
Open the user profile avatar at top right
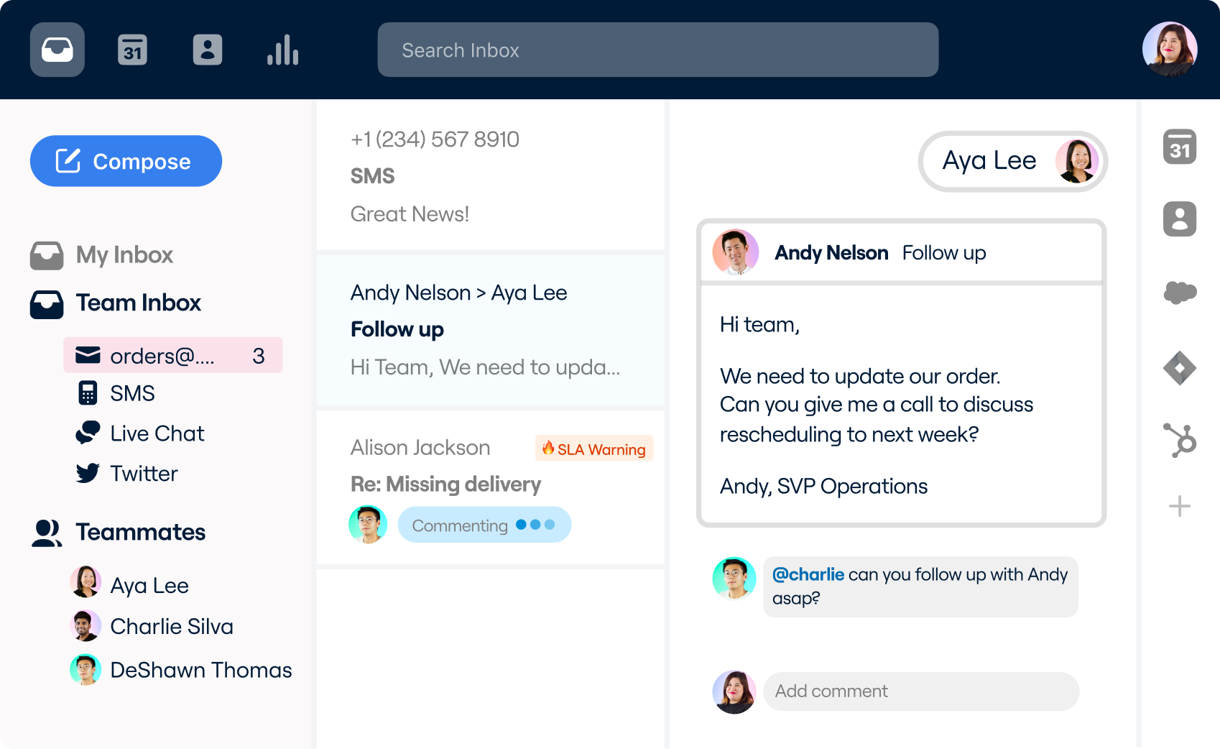[1170, 49]
